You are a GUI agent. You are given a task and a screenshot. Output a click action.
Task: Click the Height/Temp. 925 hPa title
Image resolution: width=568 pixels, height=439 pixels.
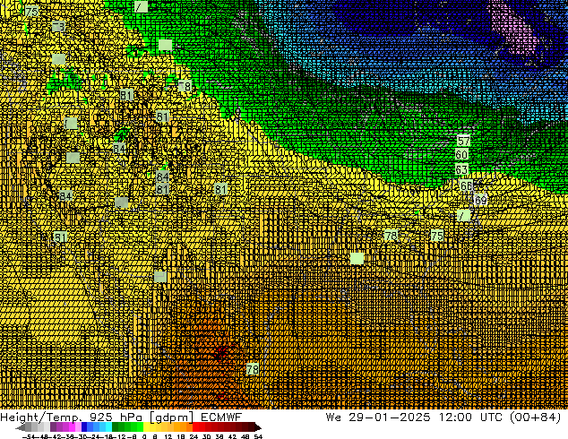pos(71,417)
